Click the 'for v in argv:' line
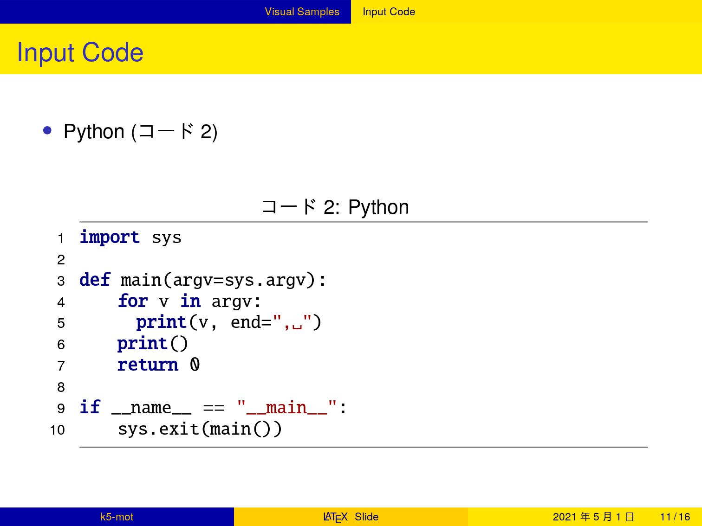702x526 pixels. (x=189, y=301)
